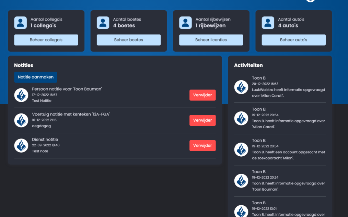Click police logo next to '13A-FGA' vehicle note
Viewport: 348px width, 217px height.
(x=21, y=120)
